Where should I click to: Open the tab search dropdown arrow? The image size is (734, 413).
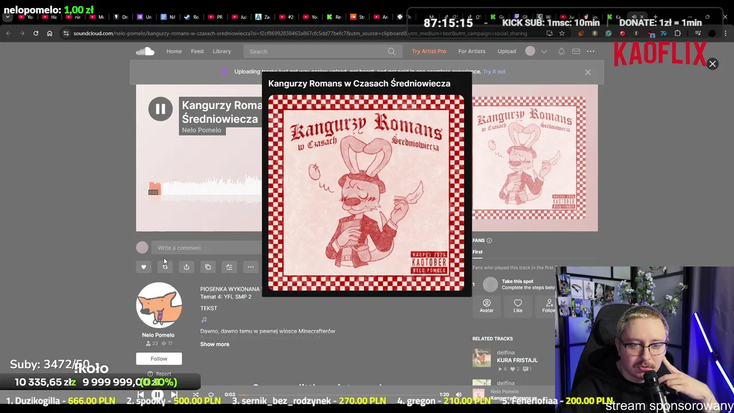pyautogui.click(x=8, y=17)
